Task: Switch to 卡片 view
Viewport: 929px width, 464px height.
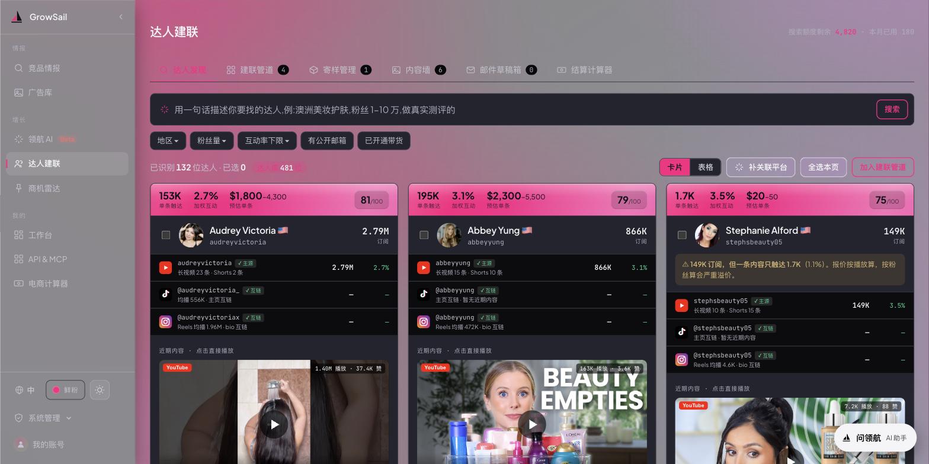Action: click(x=675, y=167)
